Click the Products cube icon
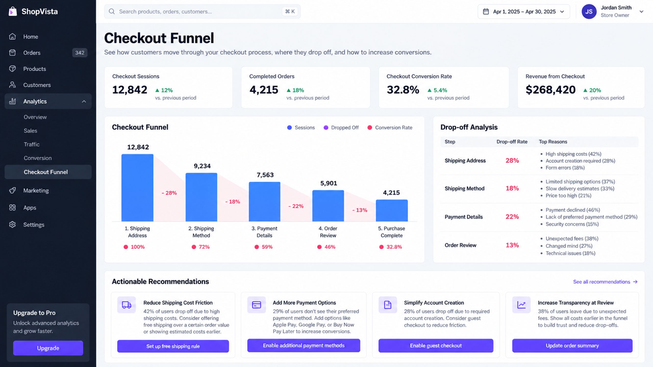Screen dimensions: 653x367 pyautogui.click(x=12, y=69)
